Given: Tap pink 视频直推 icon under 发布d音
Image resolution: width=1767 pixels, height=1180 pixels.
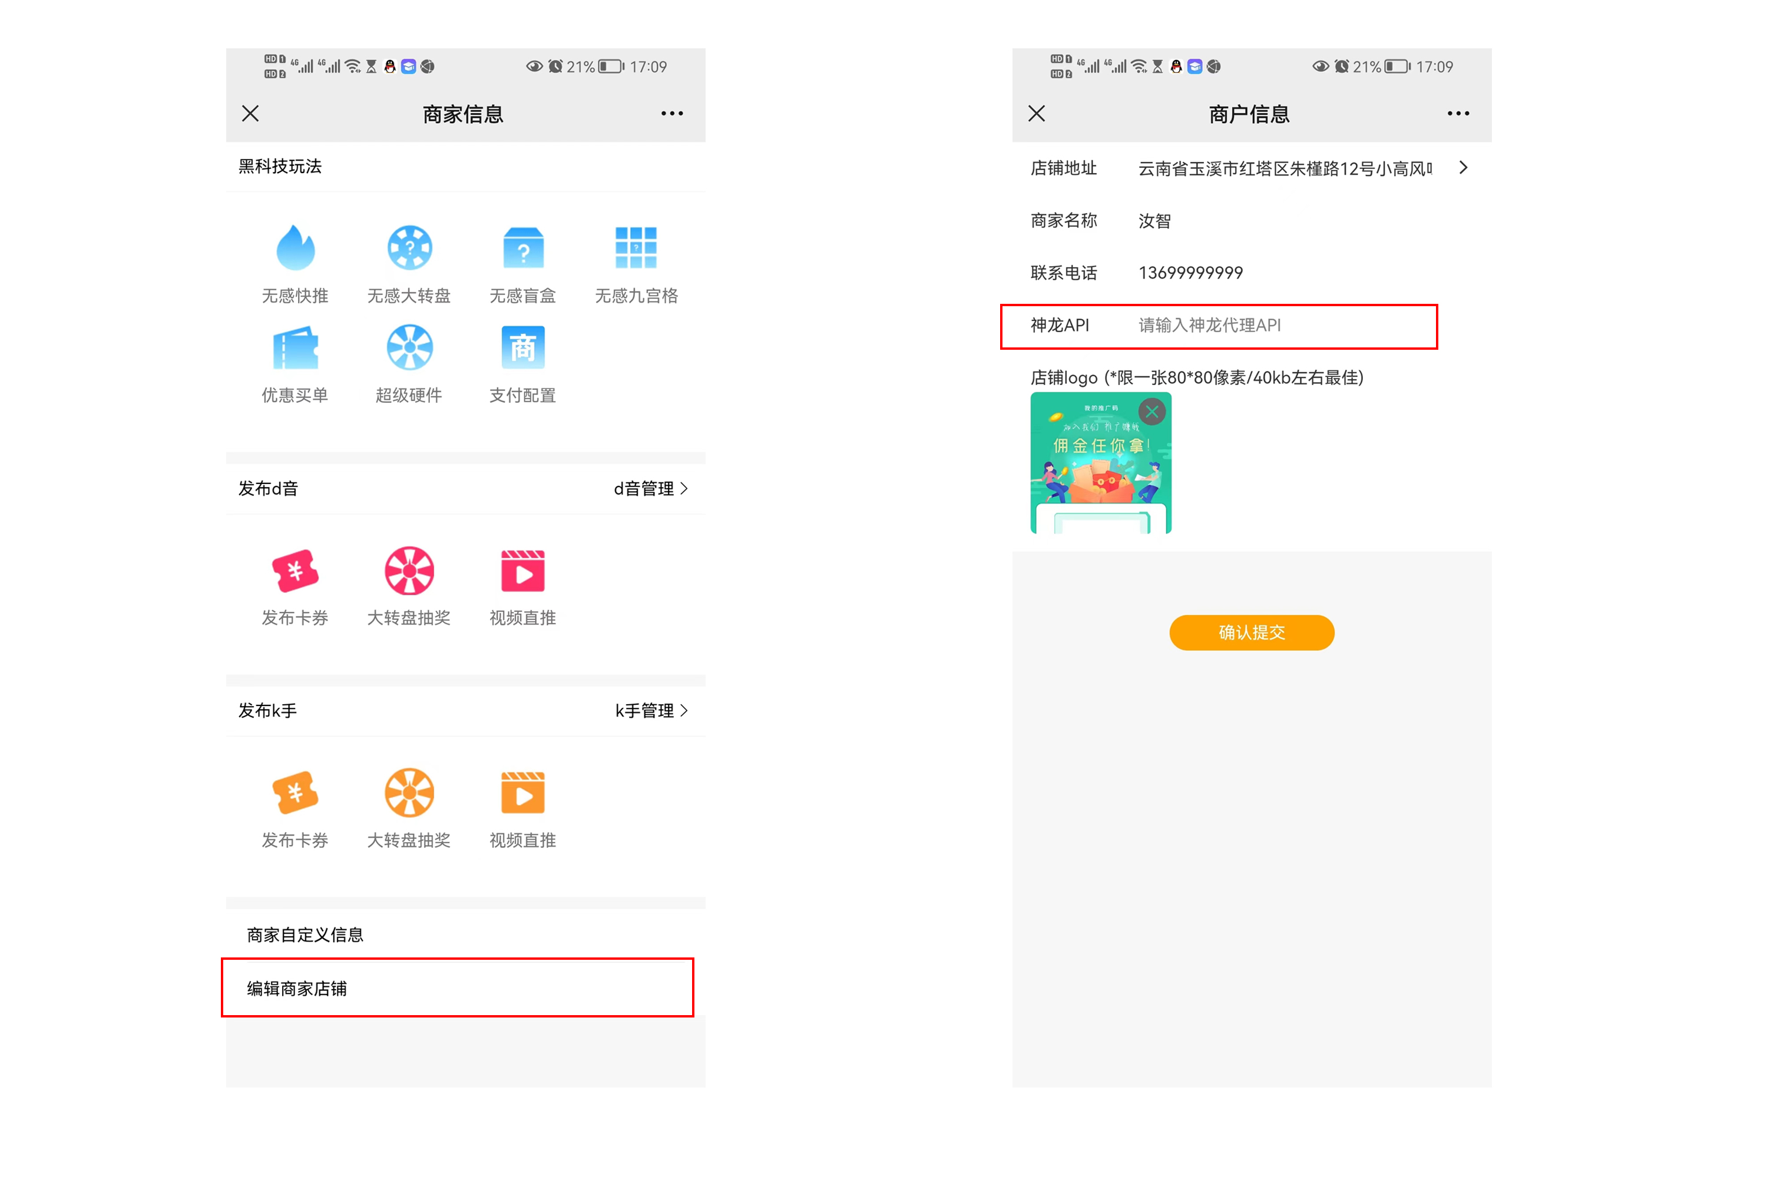Looking at the screenshot, I should coord(523,571).
